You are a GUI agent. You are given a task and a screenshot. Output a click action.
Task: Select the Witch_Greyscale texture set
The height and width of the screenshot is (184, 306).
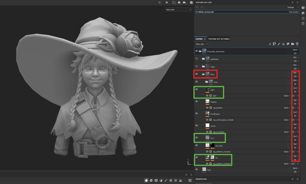pyautogui.click(x=206, y=12)
